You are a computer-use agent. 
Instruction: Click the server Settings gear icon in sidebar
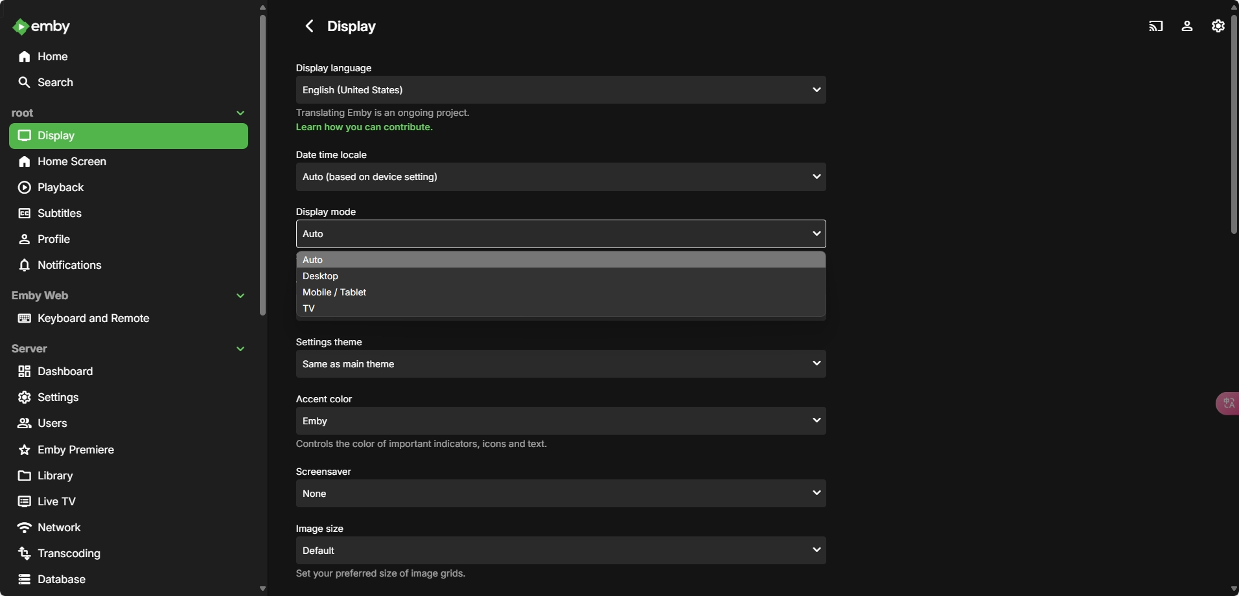(x=25, y=398)
